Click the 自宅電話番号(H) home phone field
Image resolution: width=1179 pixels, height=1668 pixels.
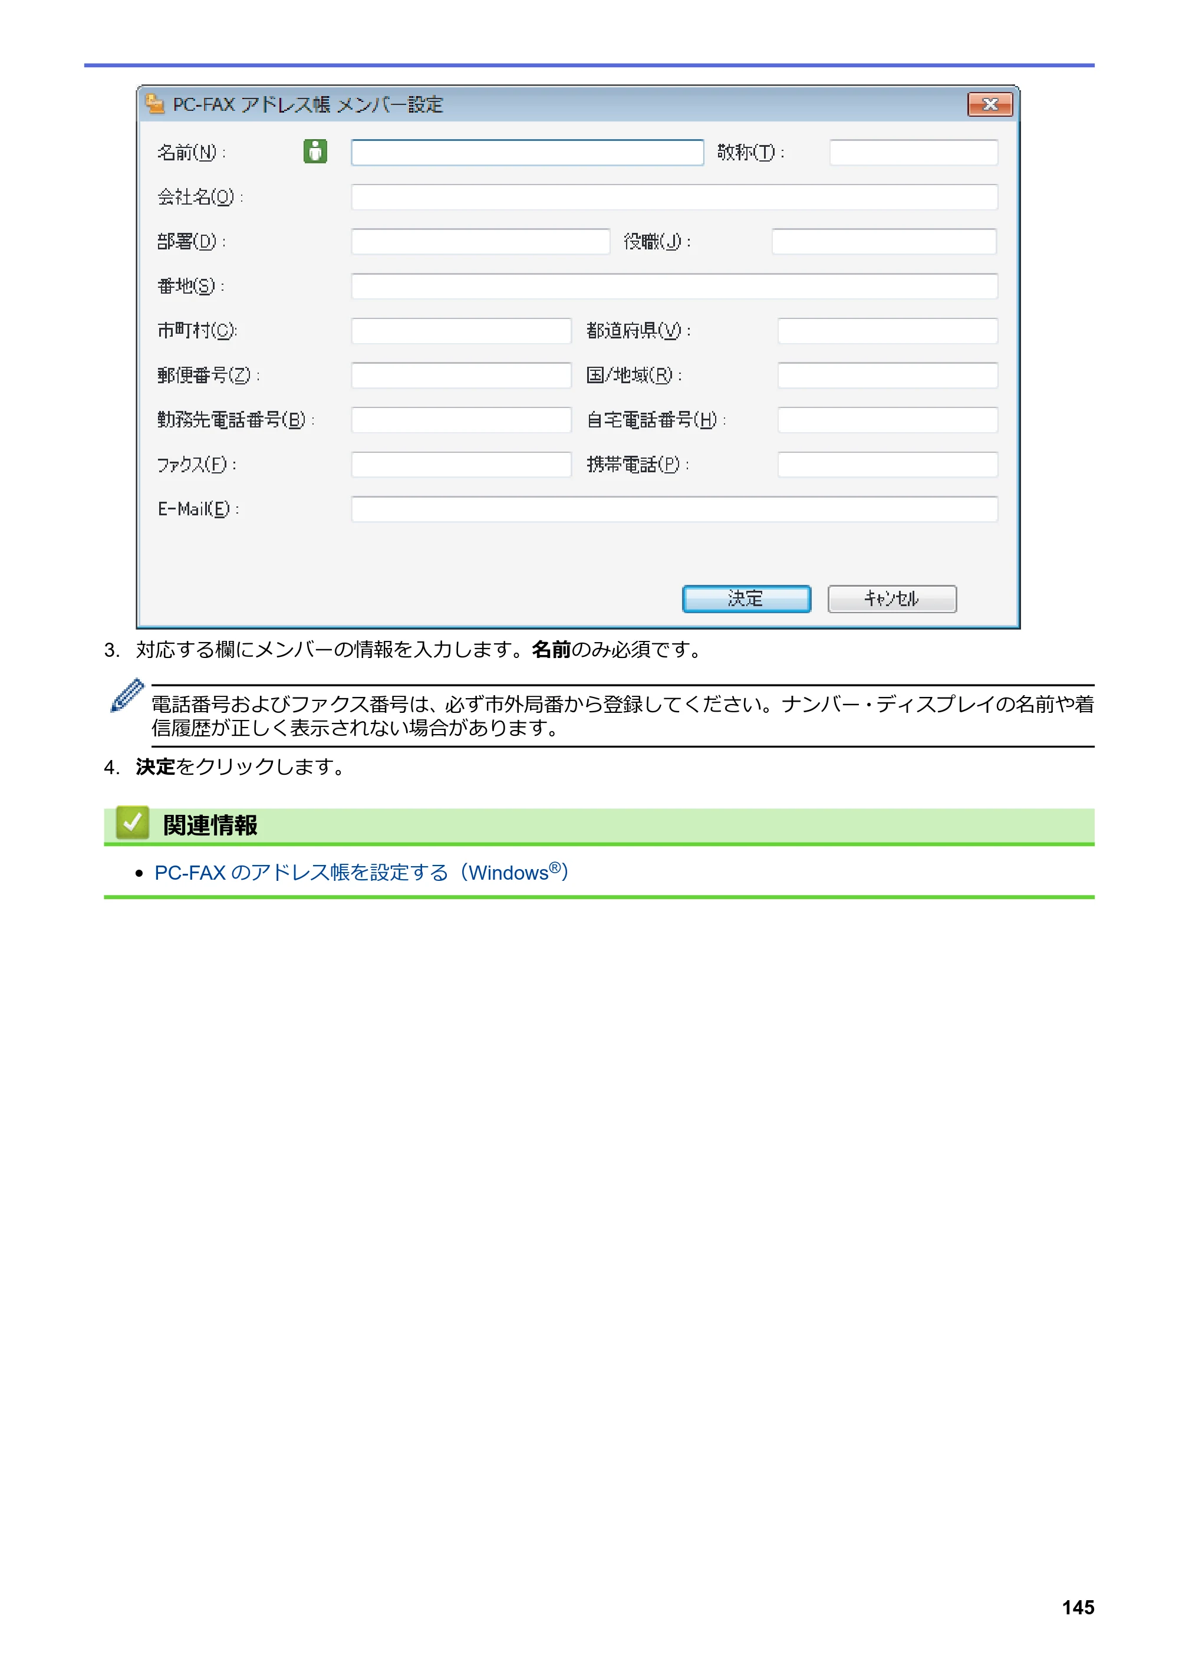888,420
